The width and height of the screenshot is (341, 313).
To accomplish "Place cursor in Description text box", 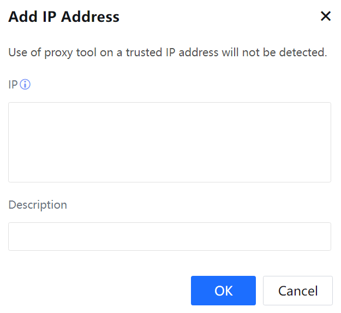I will (x=169, y=237).
